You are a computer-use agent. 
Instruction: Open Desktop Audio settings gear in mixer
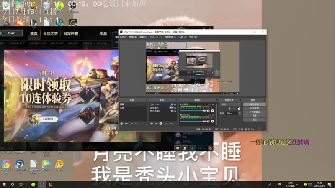tap(212, 111)
